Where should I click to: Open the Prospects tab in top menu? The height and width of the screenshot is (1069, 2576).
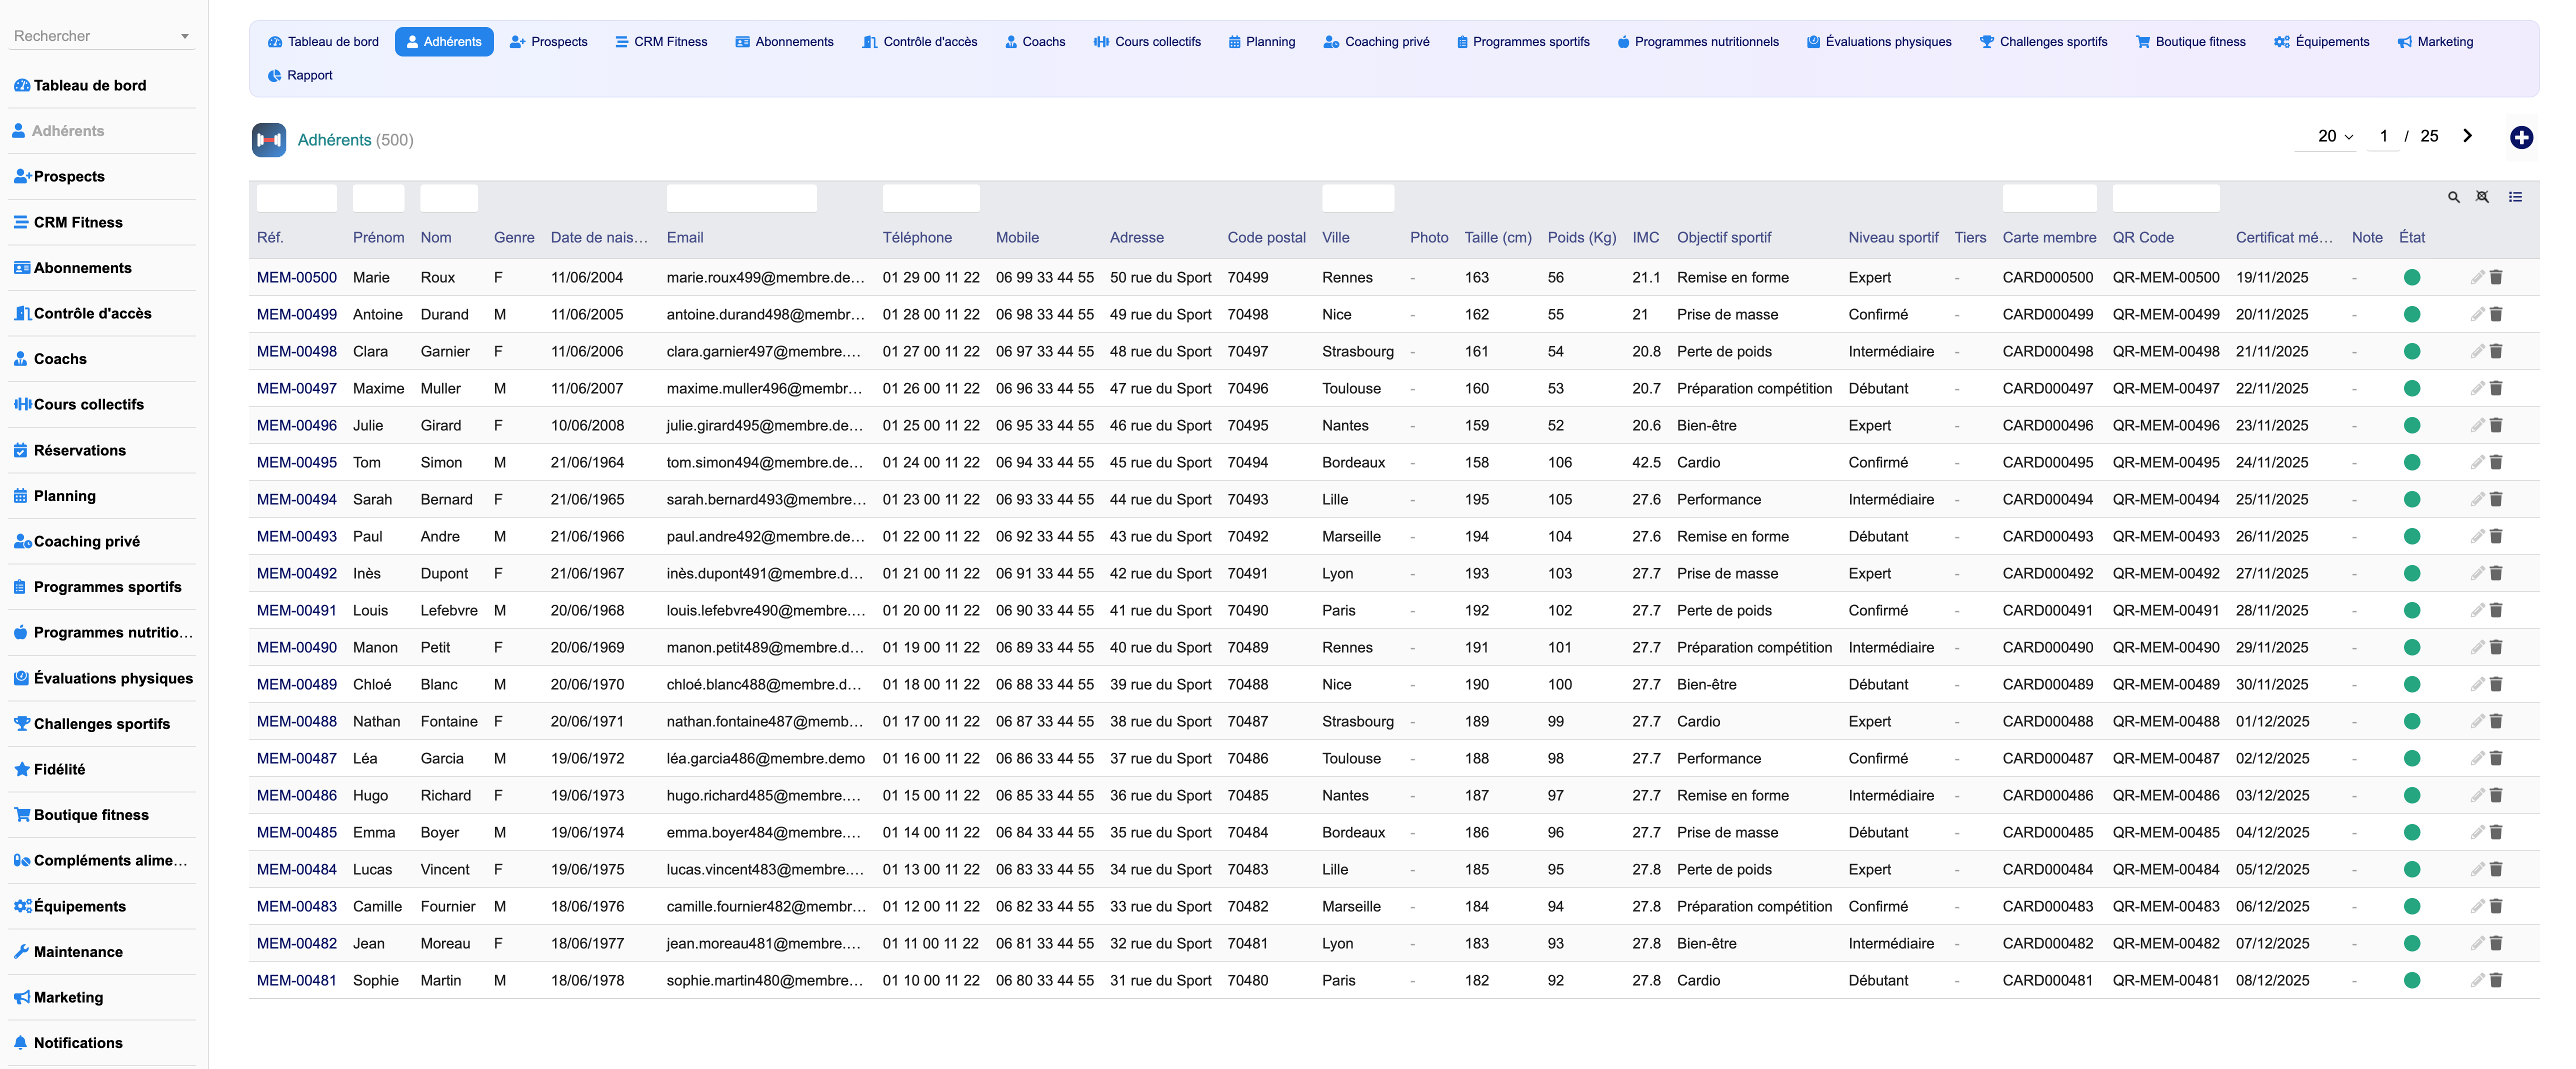click(548, 42)
